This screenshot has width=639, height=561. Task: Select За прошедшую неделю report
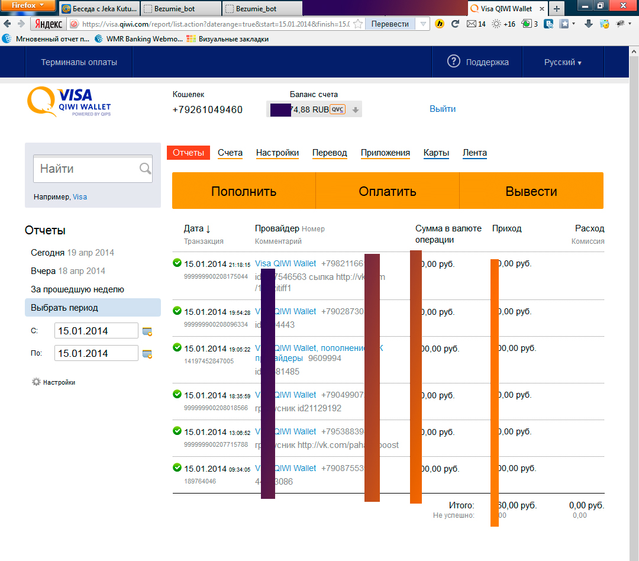pos(78,289)
